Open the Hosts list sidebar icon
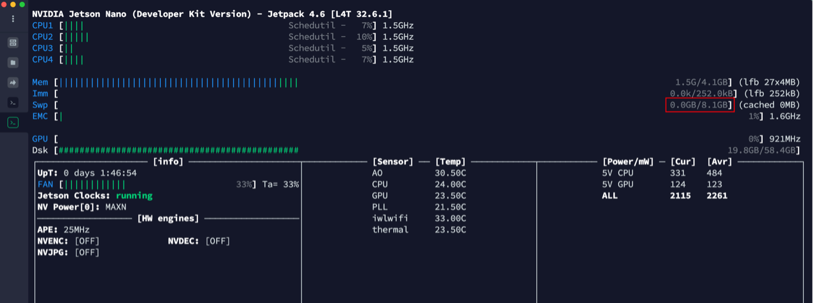 pos(13,43)
